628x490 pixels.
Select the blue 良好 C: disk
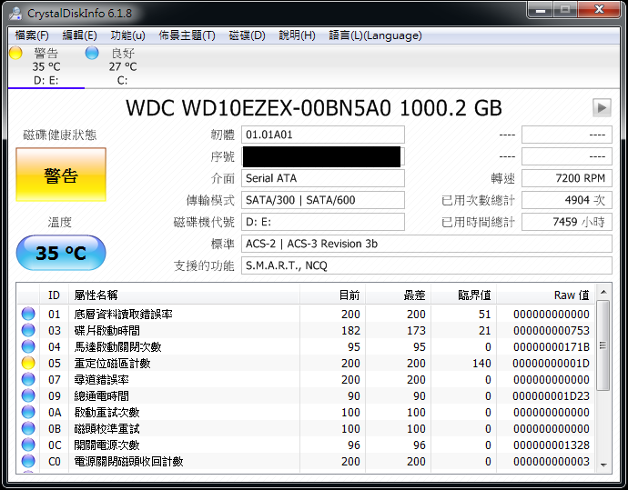(x=122, y=66)
